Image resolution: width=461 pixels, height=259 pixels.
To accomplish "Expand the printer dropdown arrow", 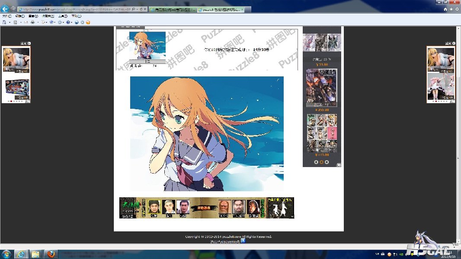I will (38, 22).
